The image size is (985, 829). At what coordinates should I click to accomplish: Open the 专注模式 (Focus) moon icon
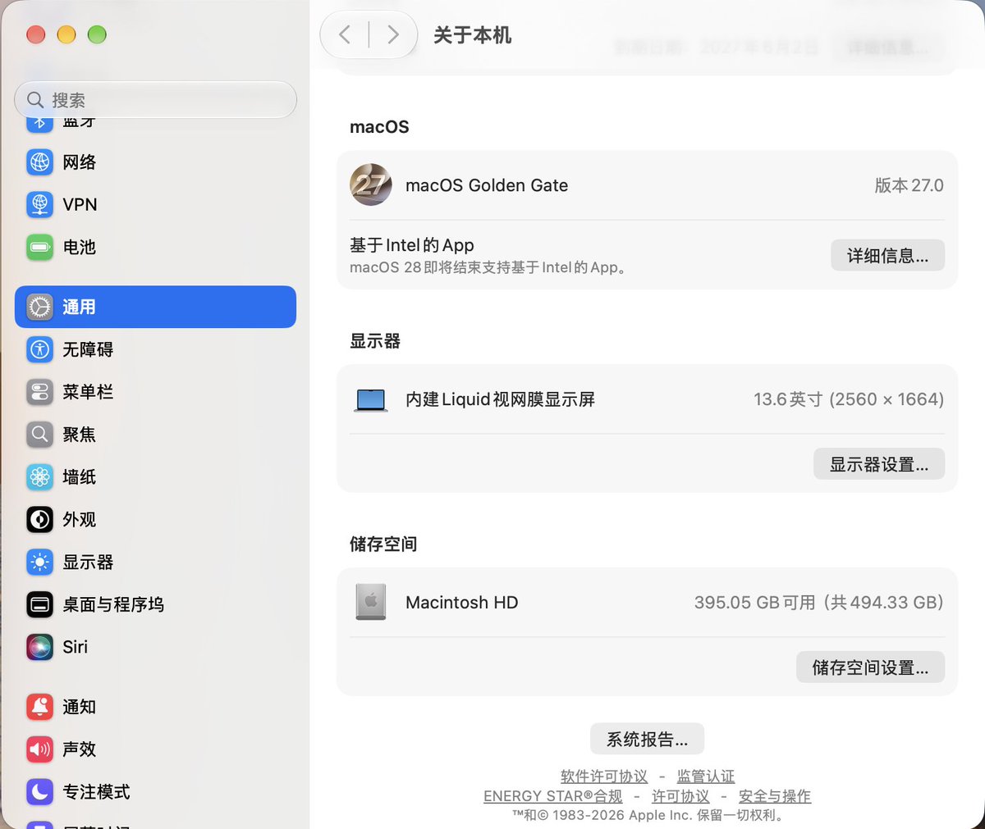39,792
